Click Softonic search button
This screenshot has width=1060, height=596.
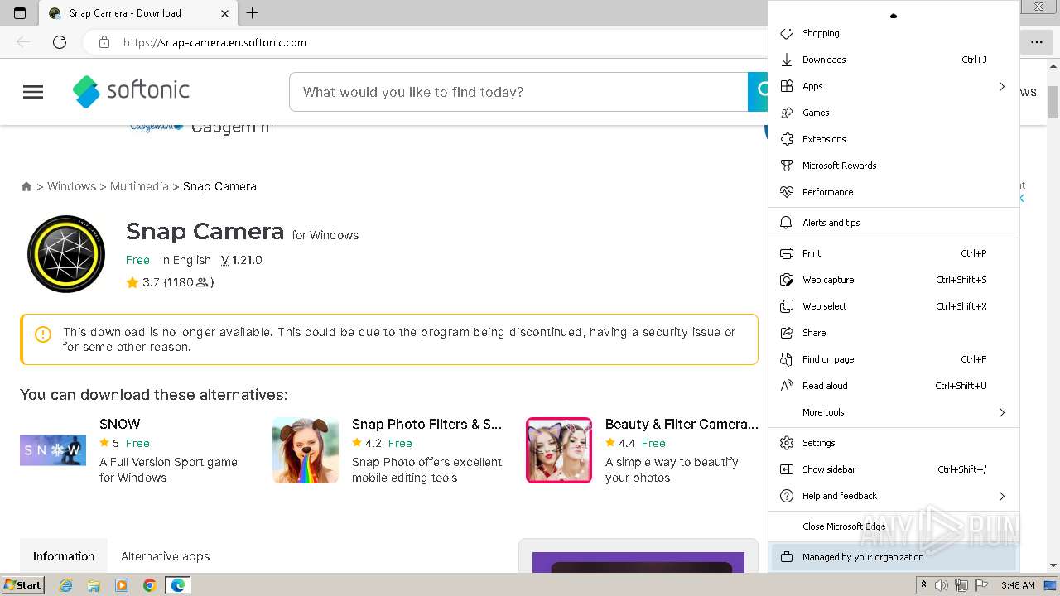pos(758,92)
